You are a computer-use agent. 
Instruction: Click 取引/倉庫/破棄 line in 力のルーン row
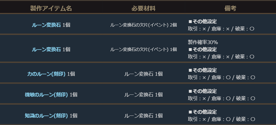pos(221,77)
